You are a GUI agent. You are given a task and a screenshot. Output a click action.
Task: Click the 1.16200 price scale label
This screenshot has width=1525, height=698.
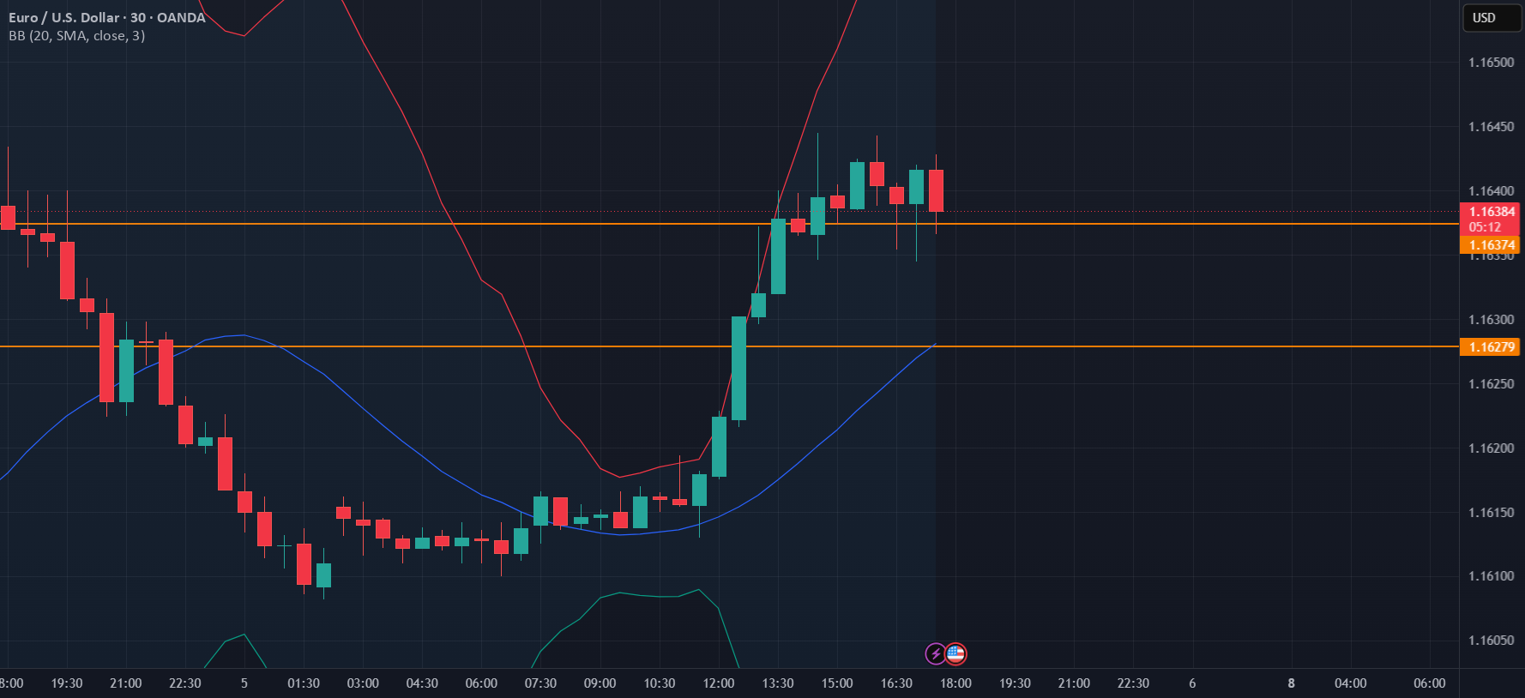(1491, 448)
